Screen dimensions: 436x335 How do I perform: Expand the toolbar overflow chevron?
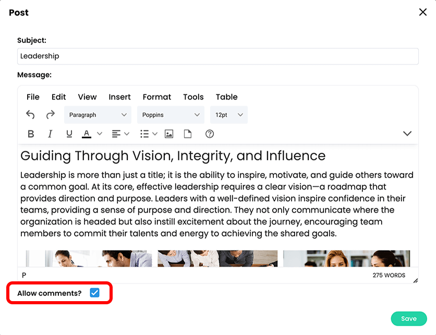tap(407, 133)
